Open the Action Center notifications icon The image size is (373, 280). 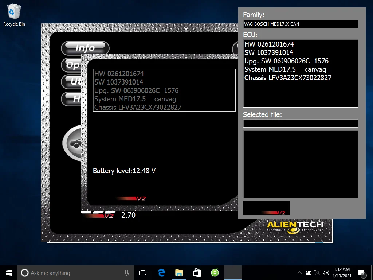[361, 273]
